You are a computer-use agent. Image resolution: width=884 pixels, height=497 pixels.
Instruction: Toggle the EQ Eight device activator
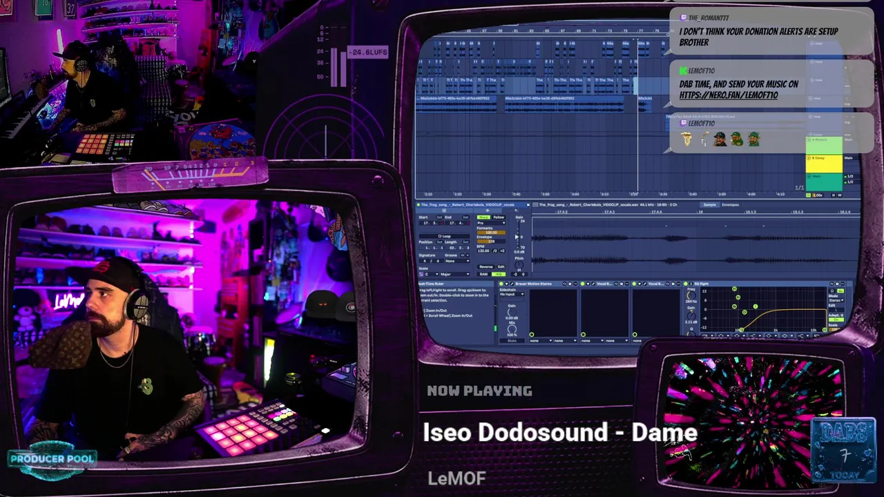coord(685,284)
